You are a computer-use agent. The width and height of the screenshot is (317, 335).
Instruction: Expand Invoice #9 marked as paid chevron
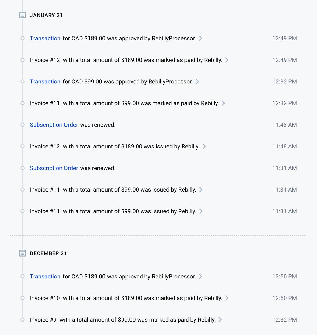(x=220, y=320)
